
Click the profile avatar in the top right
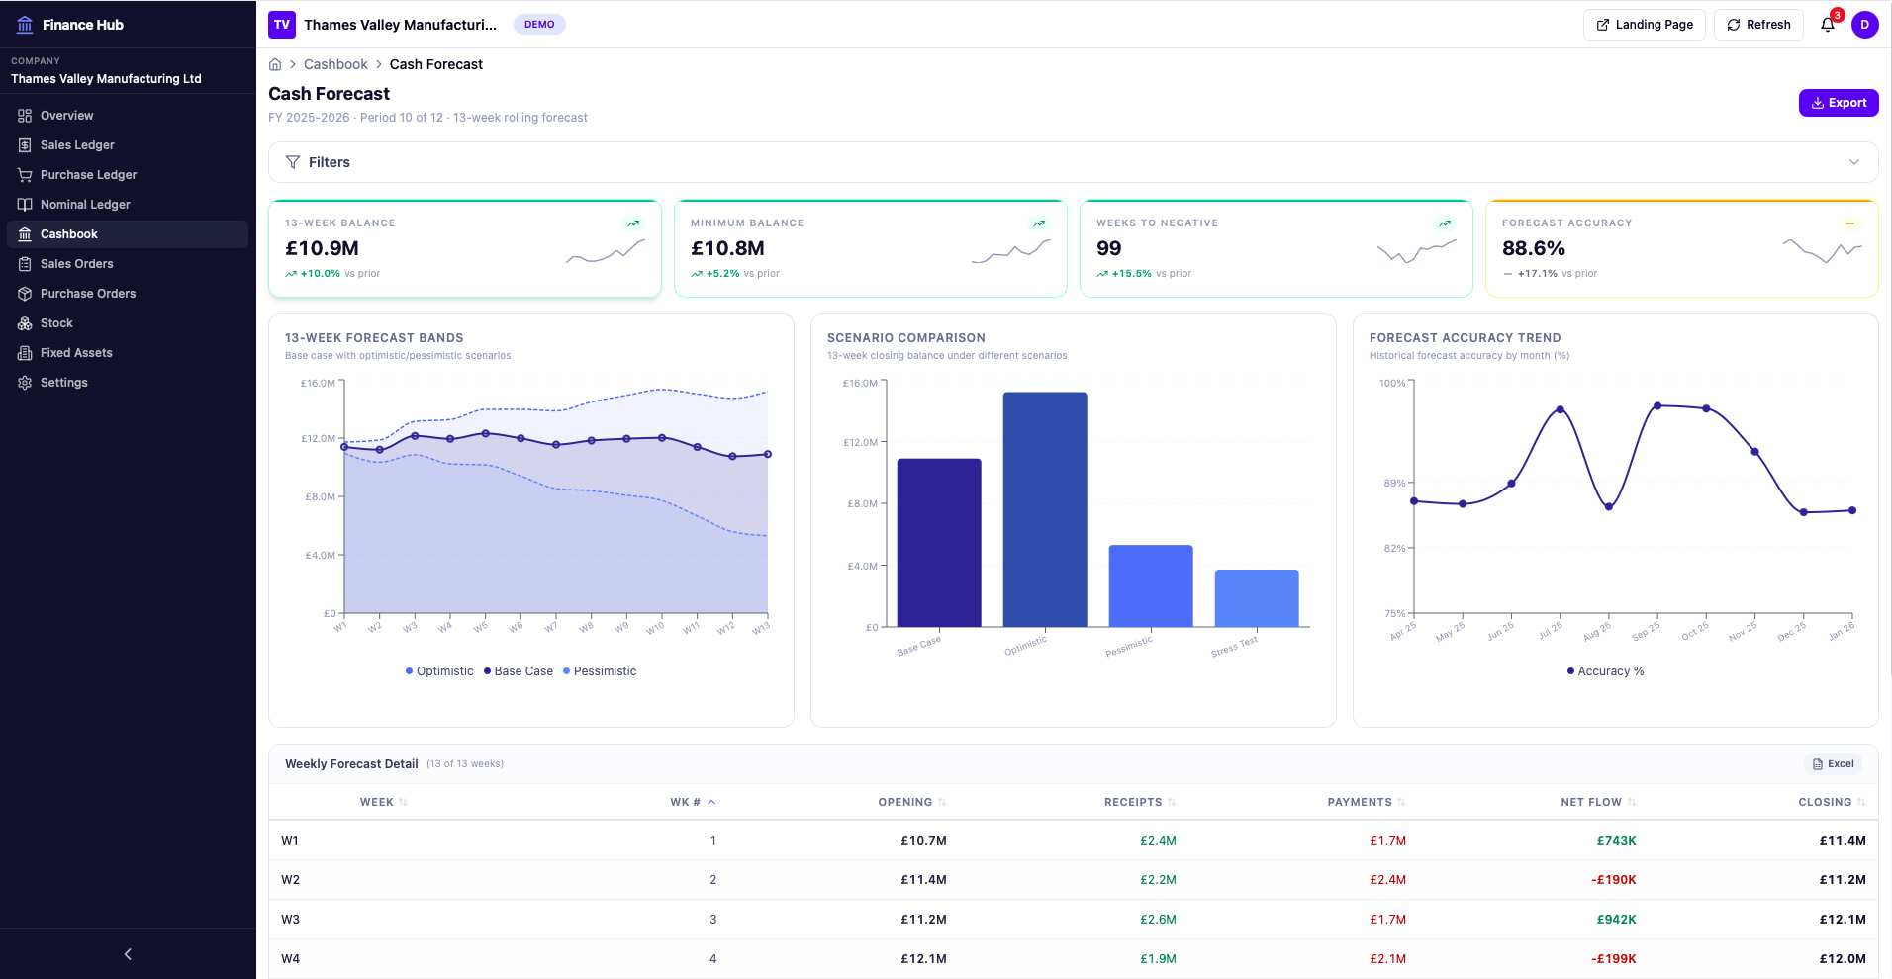1866,24
